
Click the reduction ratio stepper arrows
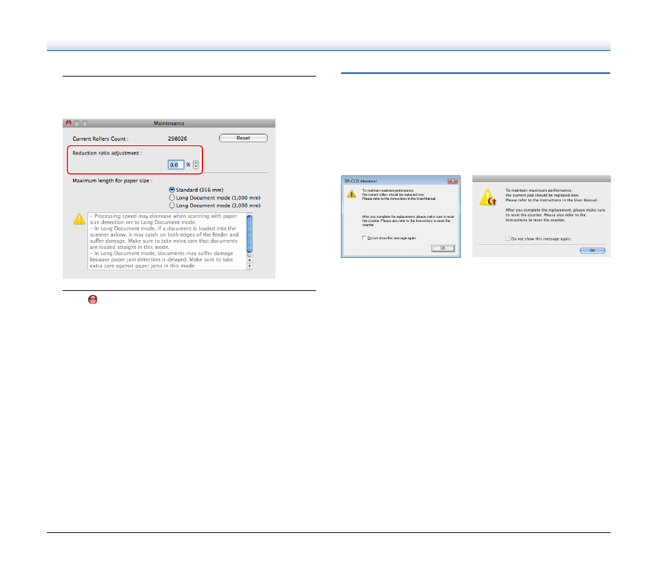click(196, 165)
